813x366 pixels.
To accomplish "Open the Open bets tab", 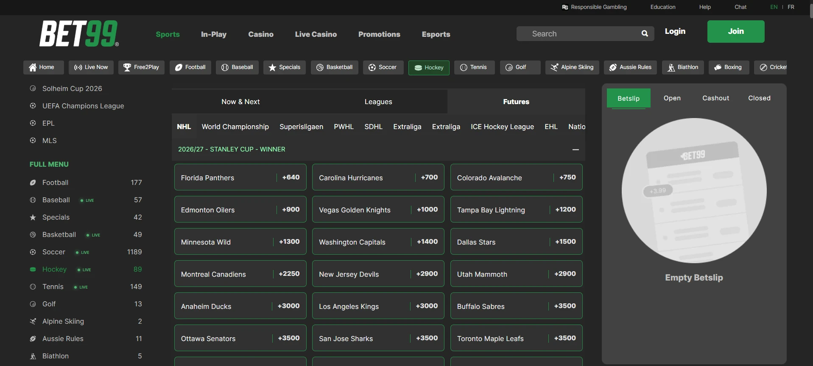I will click(672, 98).
